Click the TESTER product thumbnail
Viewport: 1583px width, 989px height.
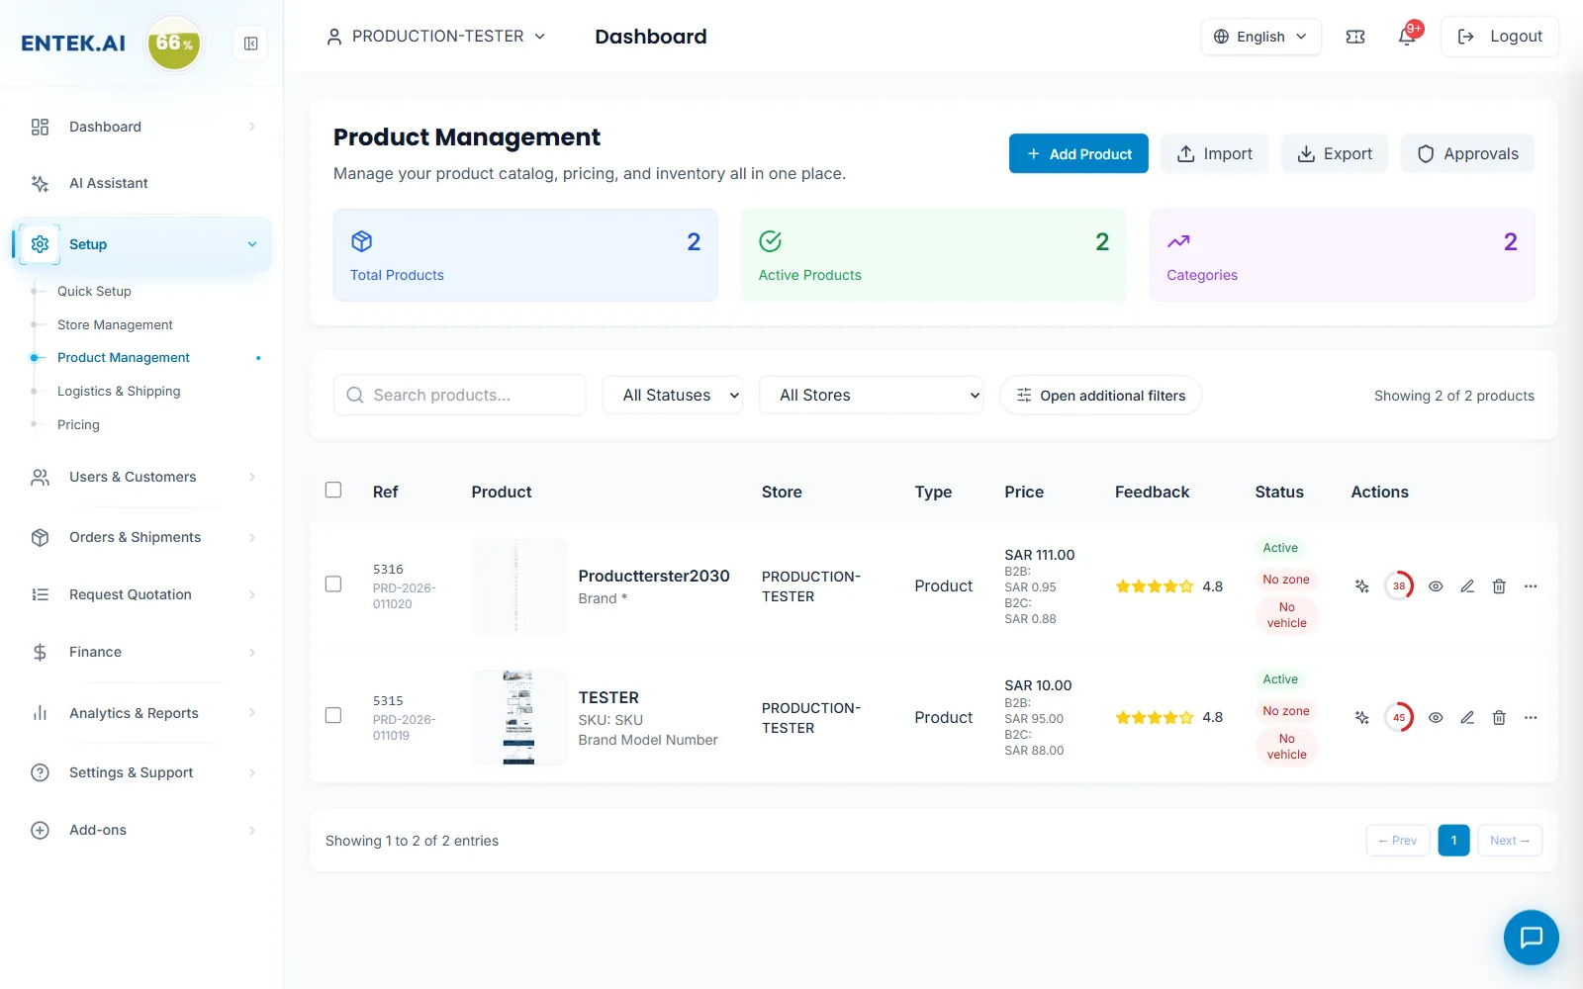point(518,717)
